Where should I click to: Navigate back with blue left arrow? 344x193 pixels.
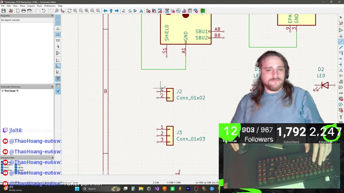105,11
